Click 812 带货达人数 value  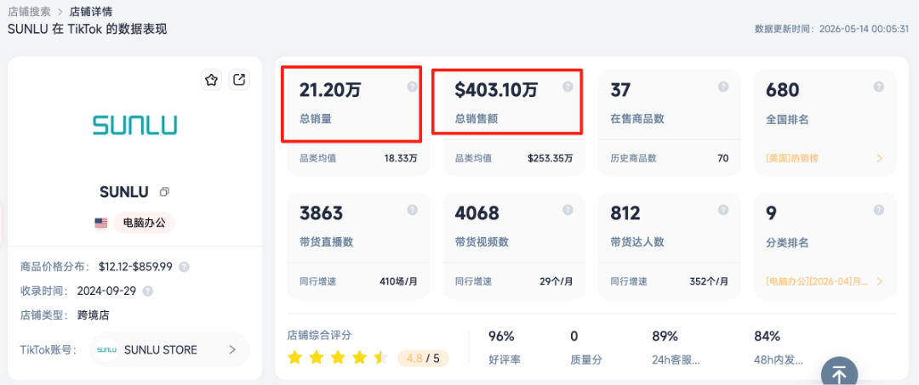[x=626, y=213]
